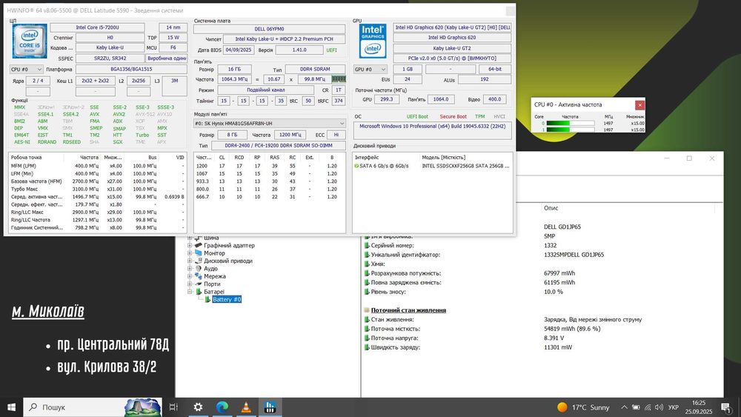The height and width of the screenshot is (417, 741).
Task: Click Core 0 frequency bar
Action: [570, 123]
